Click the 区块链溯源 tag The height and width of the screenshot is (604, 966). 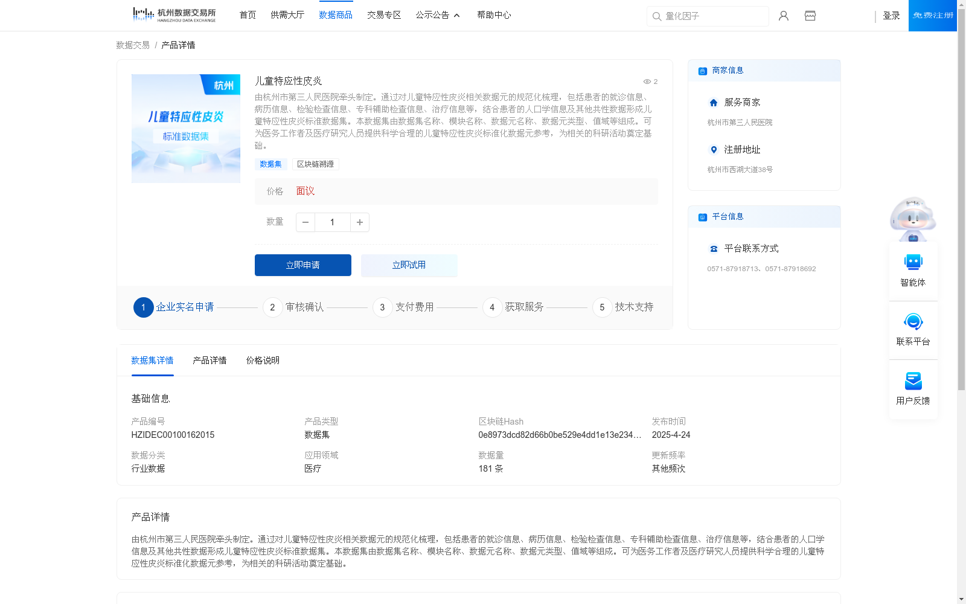(315, 164)
